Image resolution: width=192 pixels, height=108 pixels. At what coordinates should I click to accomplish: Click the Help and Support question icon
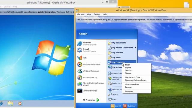click(110, 89)
